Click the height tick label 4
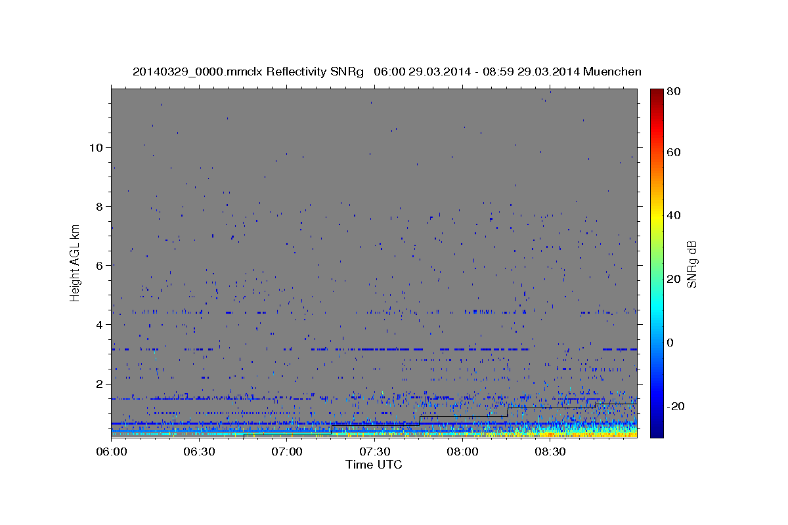 click(x=100, y=325)
